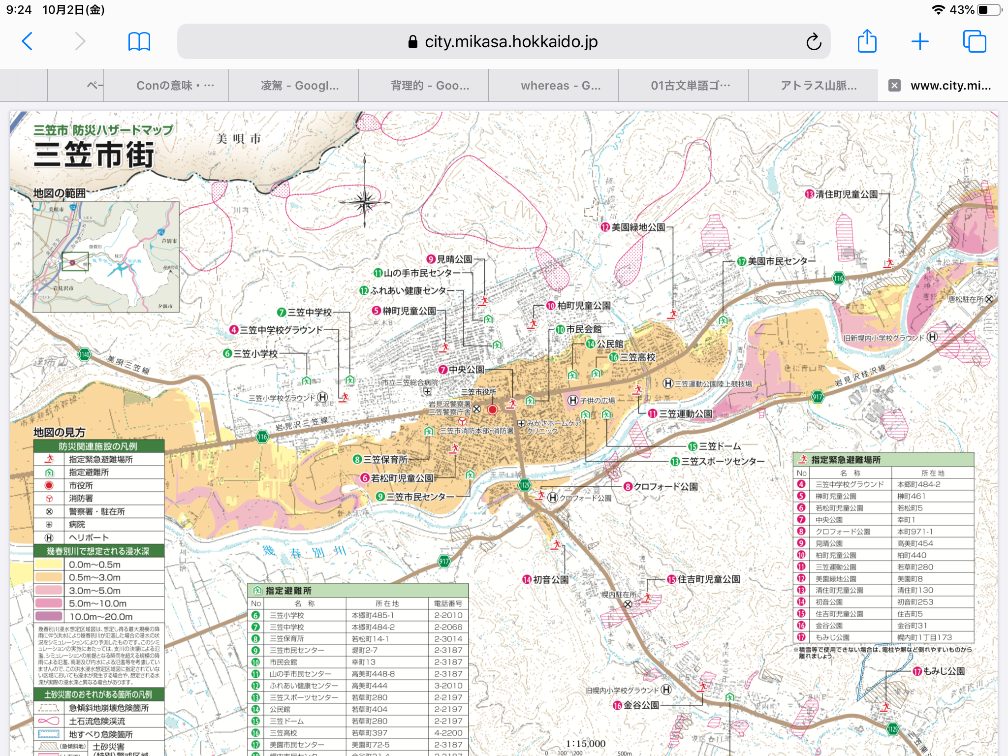Tap the yellow 0.0m~0.5m legend swatch
1008x756 pixels.
[49, 564]
